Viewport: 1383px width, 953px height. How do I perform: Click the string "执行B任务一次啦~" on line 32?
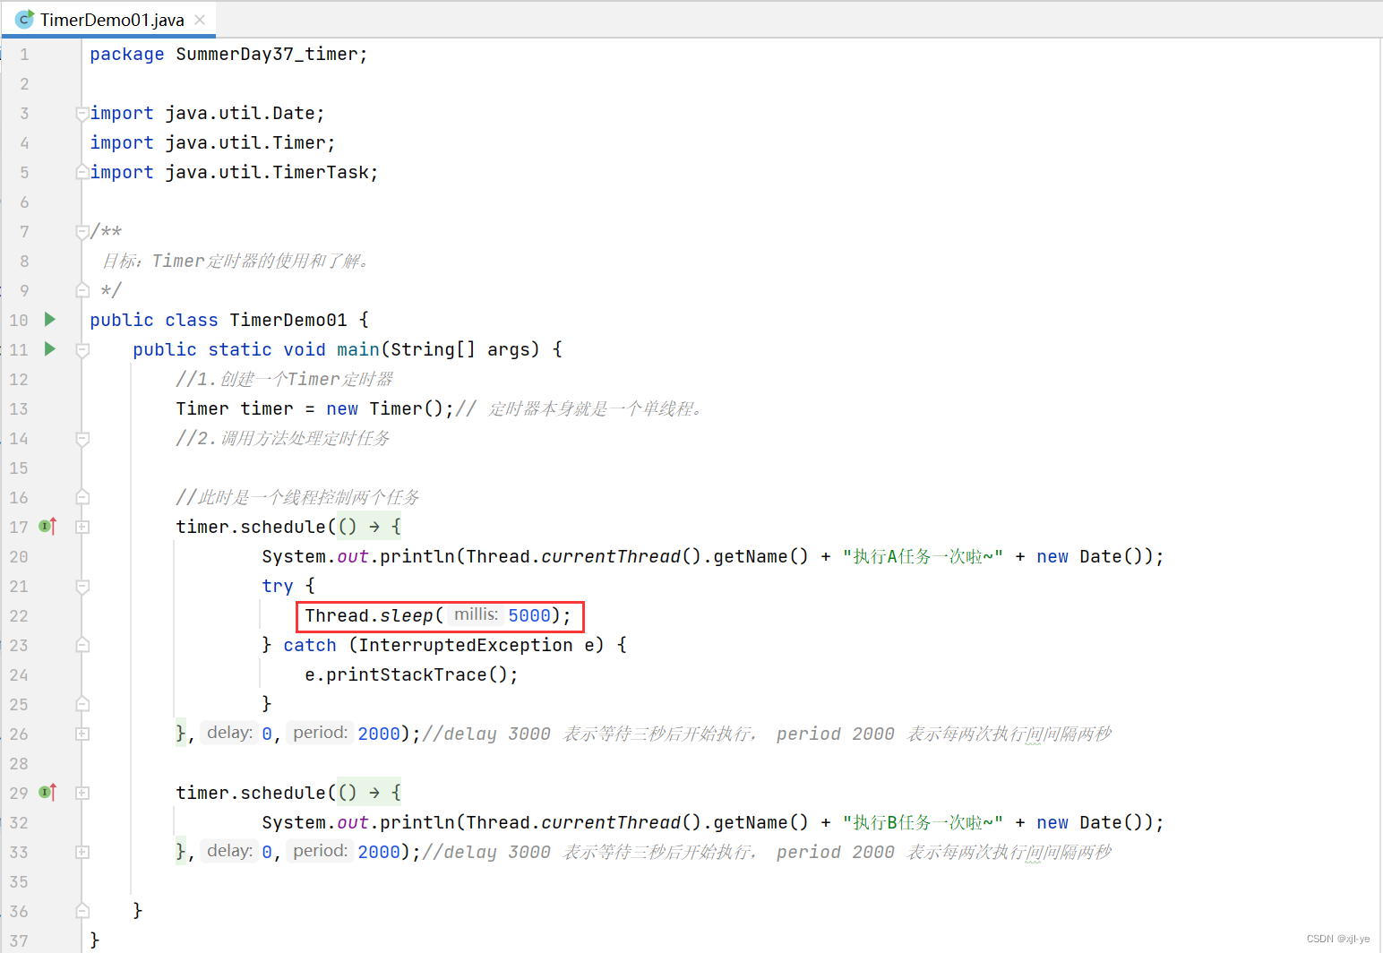(x=923, y=822)
